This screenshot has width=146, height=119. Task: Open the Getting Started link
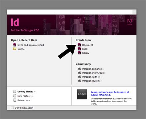tap(26, 92)
